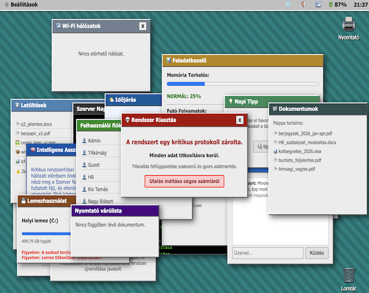Viewport: 369px width, 293px height.
Task: Click Nincs elérhető hálózat message
Action: 101,54
